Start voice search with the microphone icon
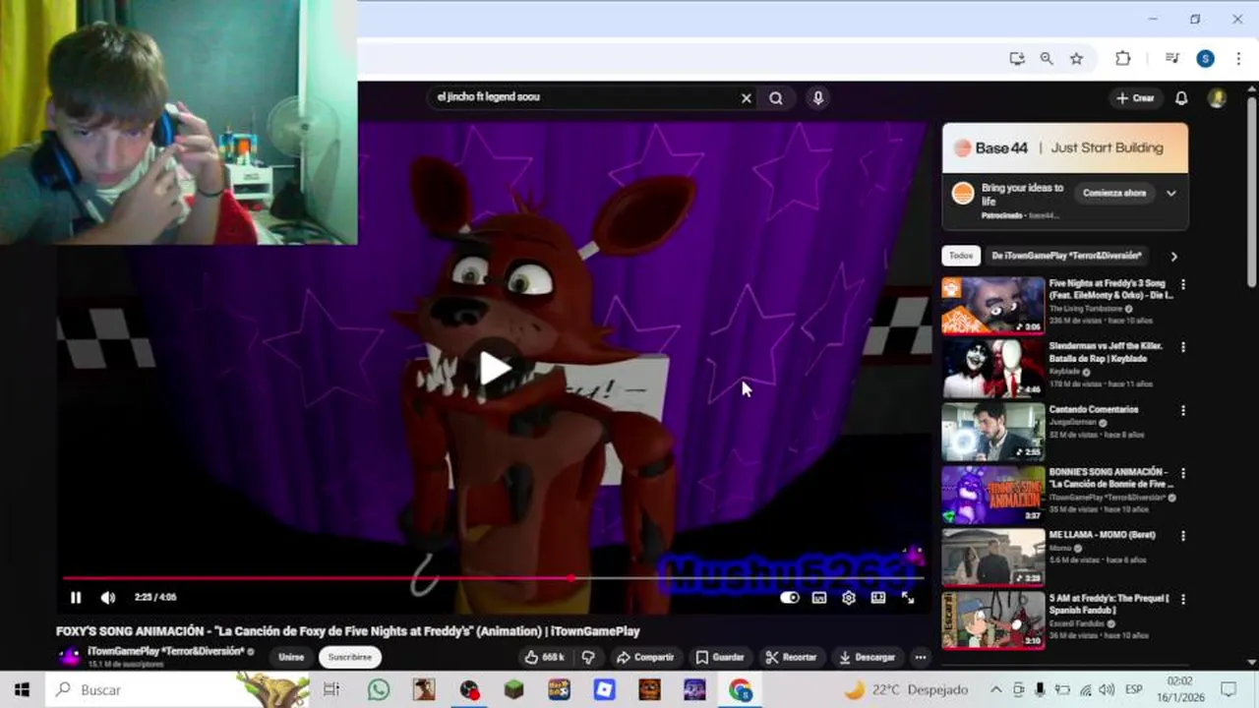The height and width of the screenshot is (708, 1259). 817,97
